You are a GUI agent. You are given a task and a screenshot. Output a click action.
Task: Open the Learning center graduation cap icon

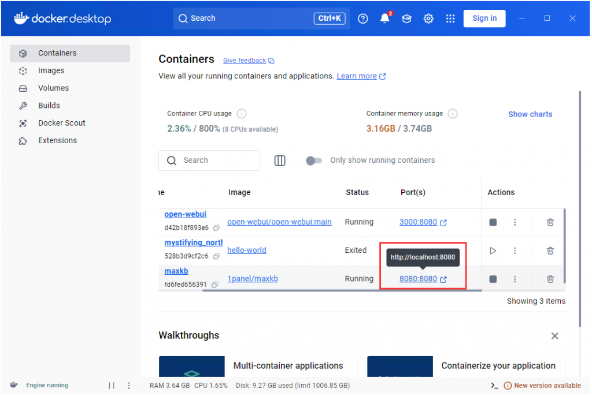407,18
